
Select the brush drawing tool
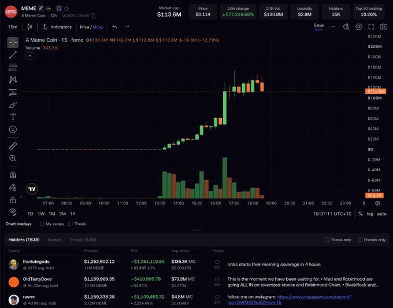(13, 105)
